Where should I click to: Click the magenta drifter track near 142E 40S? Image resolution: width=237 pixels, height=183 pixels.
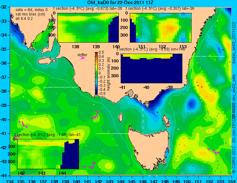(95, 115)
